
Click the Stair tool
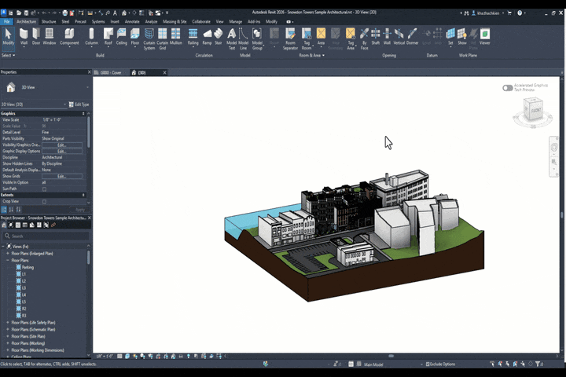click(x=219, y=37)
